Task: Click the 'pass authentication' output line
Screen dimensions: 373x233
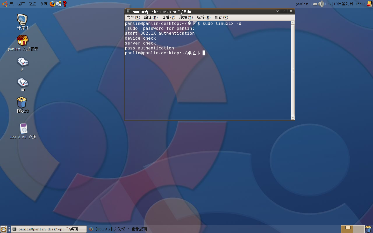Action: click(149, 48)
